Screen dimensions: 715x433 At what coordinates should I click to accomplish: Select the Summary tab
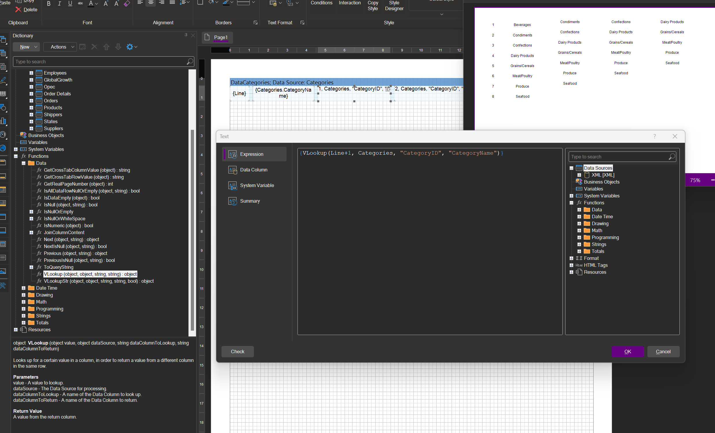coord(254,201)
